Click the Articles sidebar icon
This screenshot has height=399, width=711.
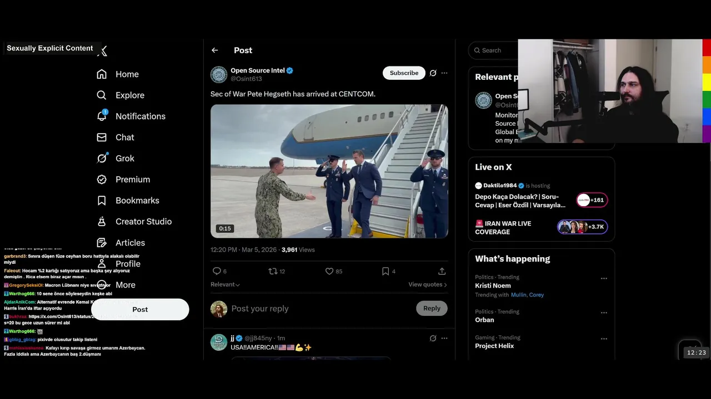(x=102, y=243)
